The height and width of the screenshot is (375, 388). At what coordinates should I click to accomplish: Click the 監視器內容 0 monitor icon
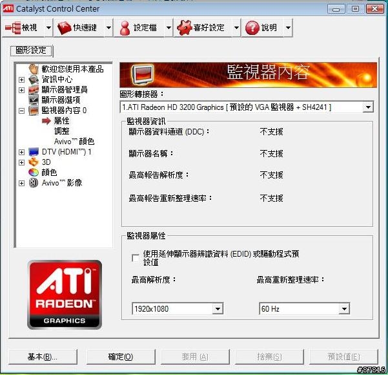(34, 111)
